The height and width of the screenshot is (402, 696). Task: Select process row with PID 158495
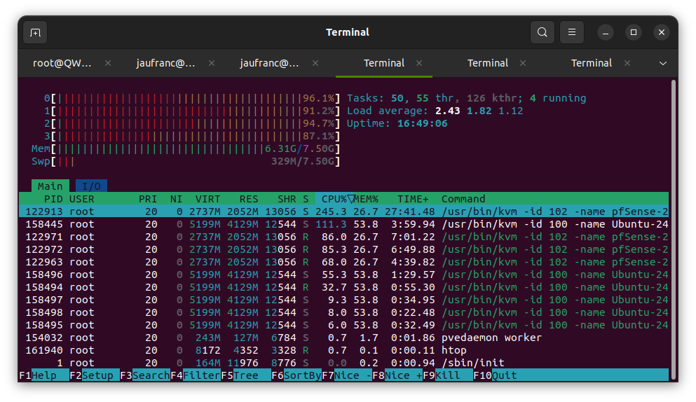coord(343,325)
